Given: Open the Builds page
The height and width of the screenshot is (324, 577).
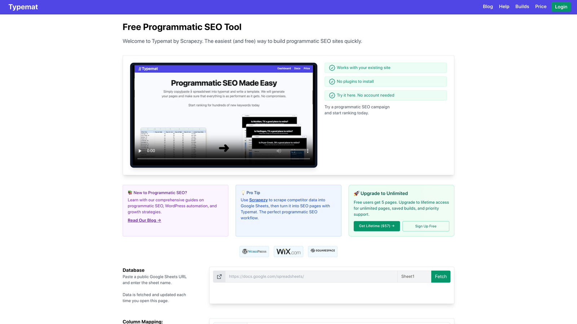Looking at the screenshot, I should click(522, 6).
